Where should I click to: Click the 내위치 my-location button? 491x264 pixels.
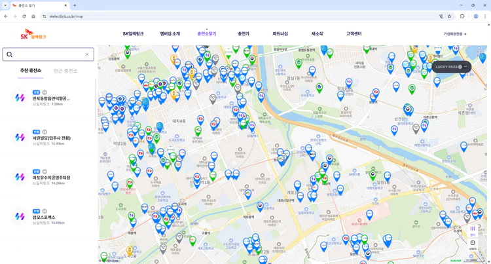[473, 245]
